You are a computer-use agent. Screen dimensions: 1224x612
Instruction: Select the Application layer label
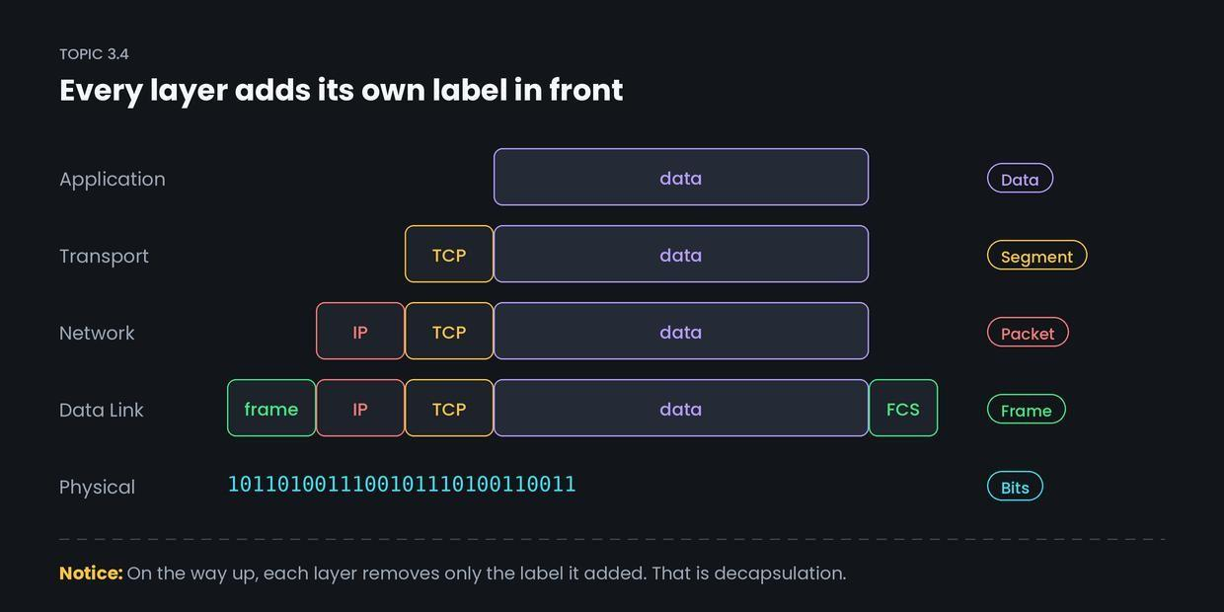pos(113,180)
